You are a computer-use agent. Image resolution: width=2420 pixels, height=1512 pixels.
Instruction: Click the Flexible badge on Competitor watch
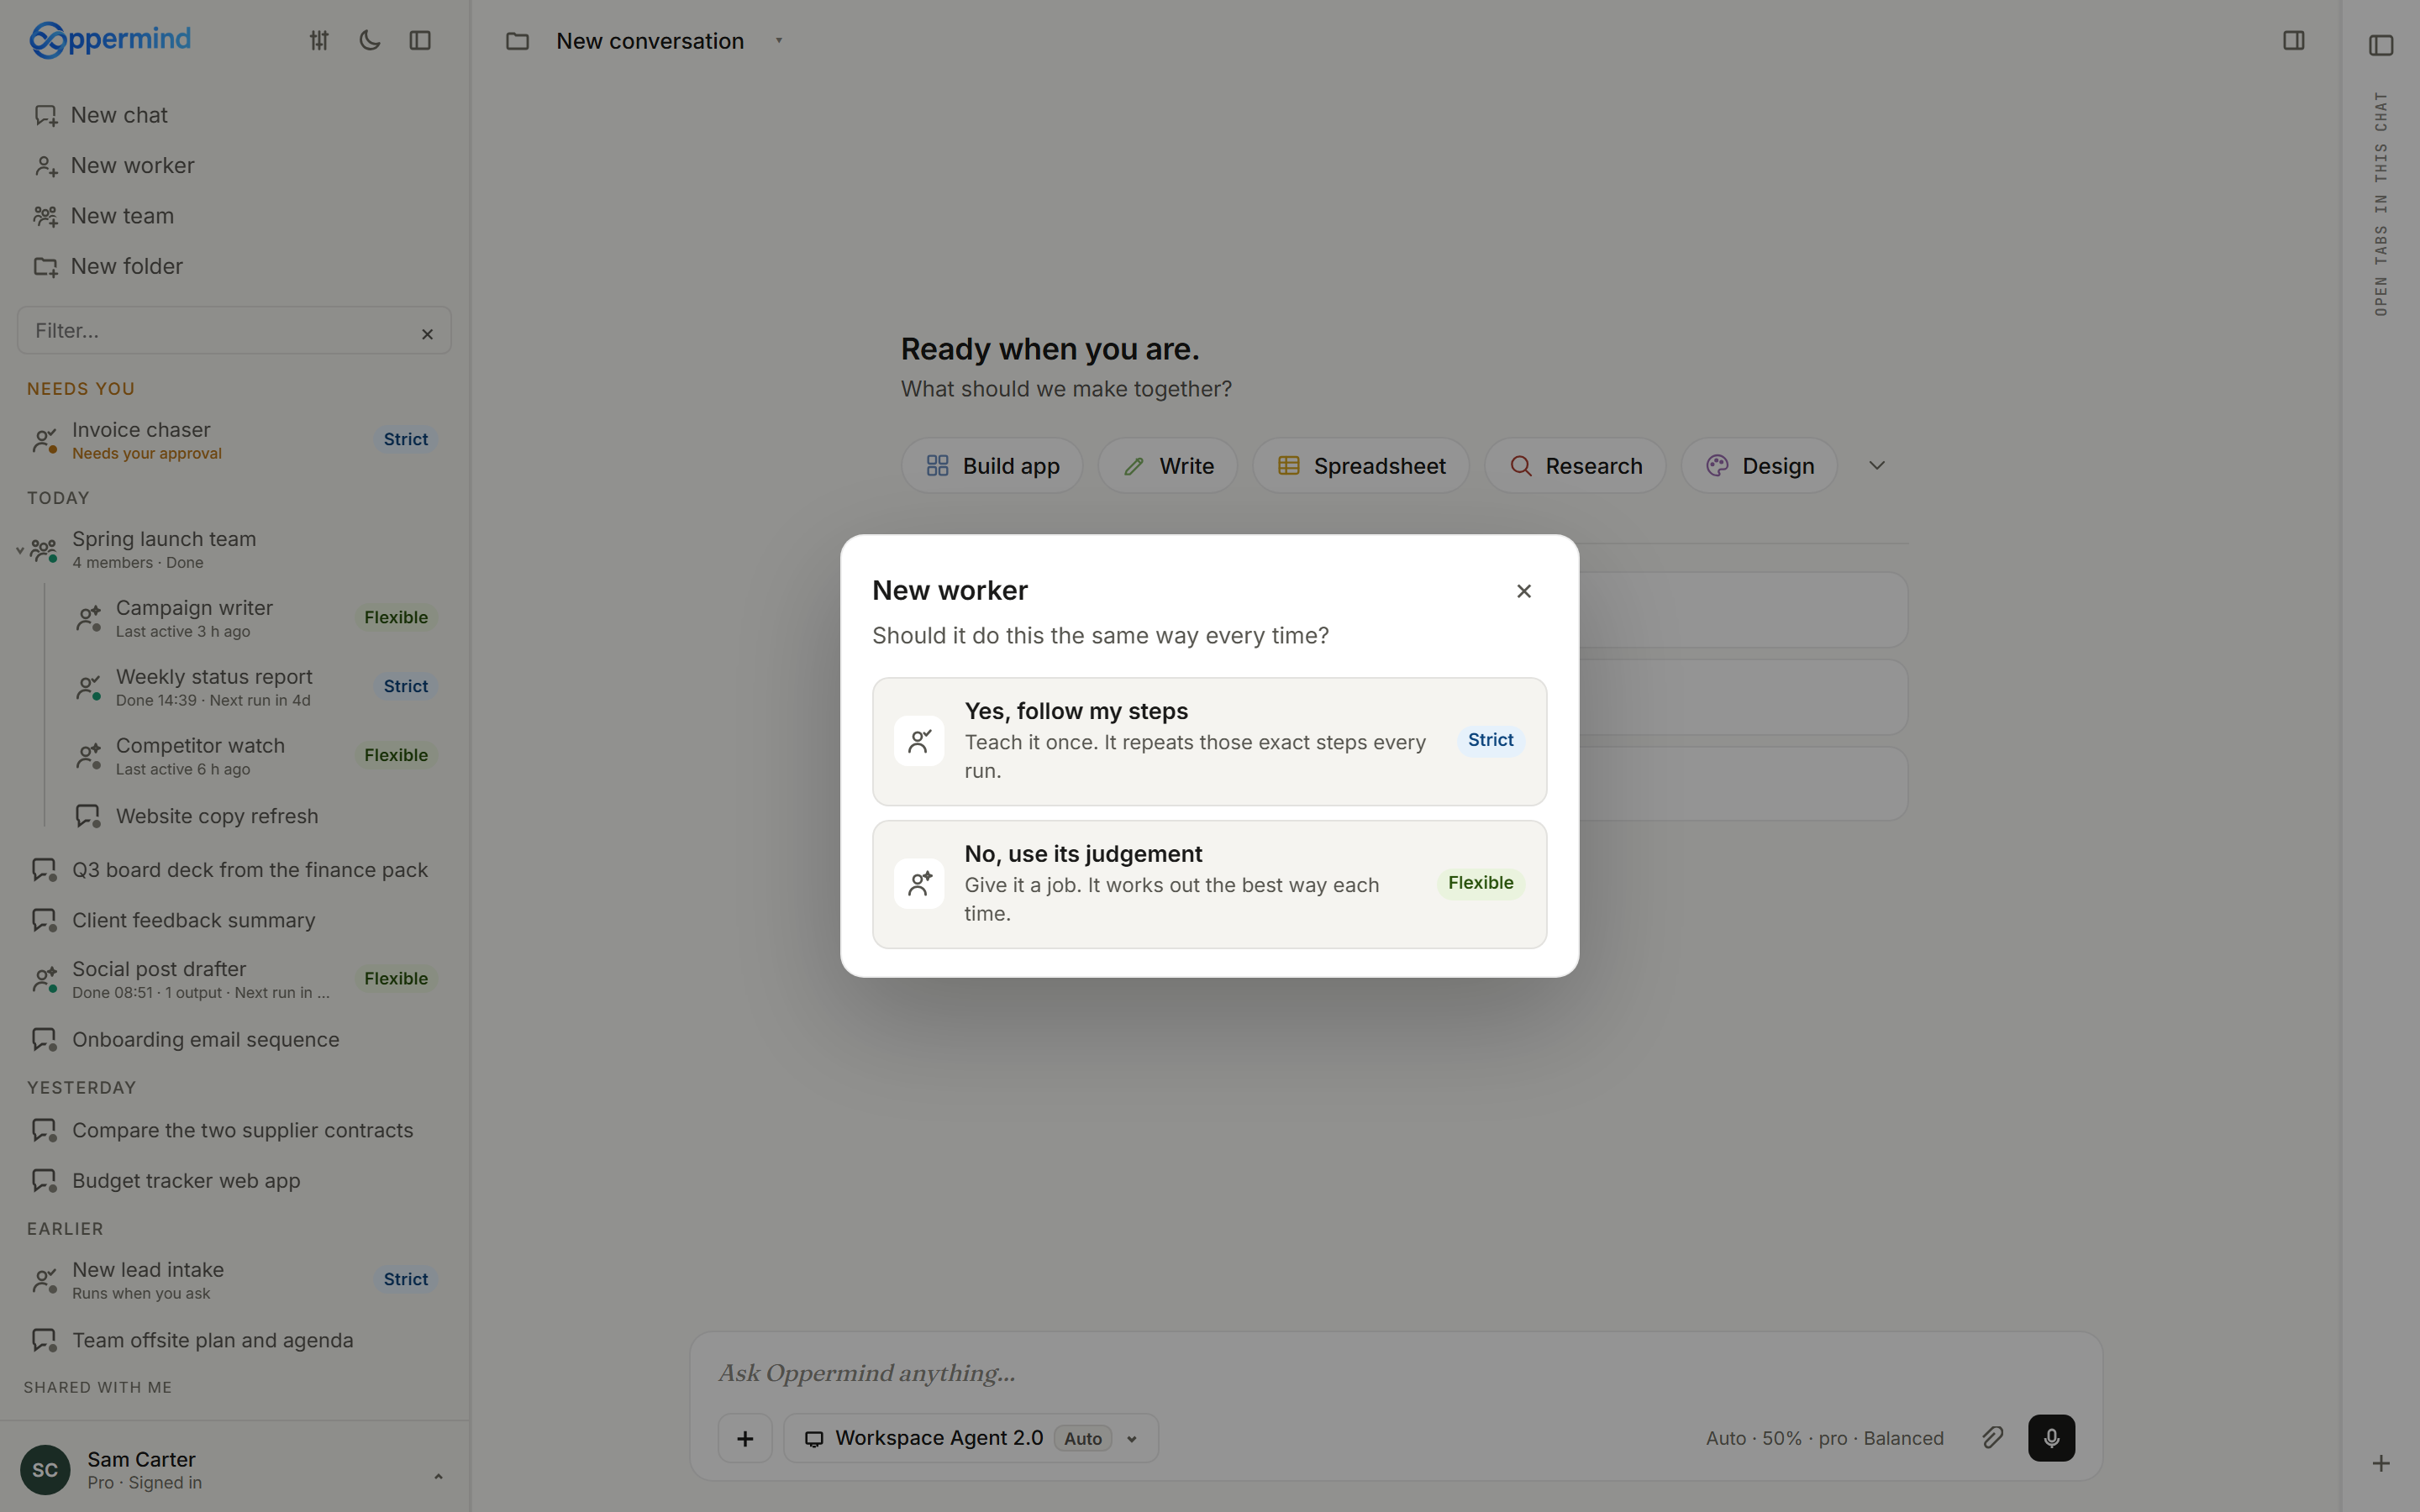[x=396, y=755]
